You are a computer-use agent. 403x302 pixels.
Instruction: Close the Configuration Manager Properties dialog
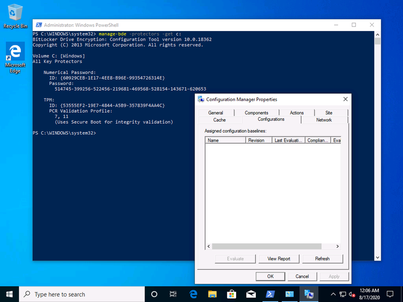[345, 99]
